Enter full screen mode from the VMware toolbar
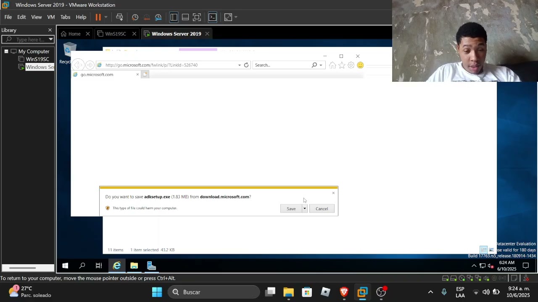 point(197,17)
